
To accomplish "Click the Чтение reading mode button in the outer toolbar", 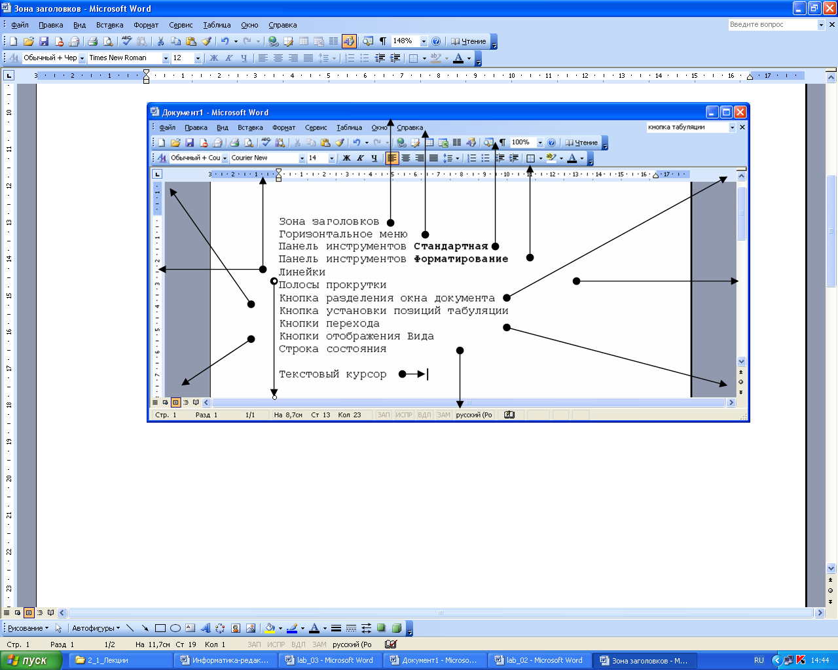I will tap(469, 41).
